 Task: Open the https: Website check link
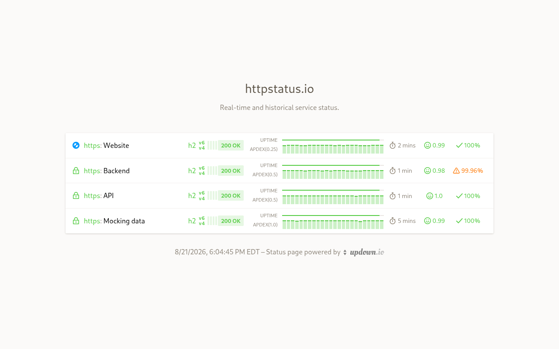tap(107, 145)
